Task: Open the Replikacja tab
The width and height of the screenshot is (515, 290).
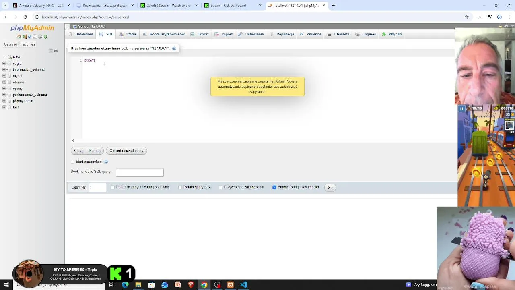Action: (282, 34)
